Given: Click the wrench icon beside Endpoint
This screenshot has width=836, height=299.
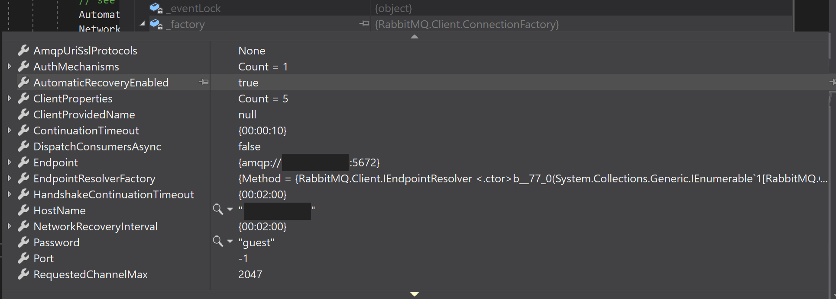Looking at the screenshot, I should pyautogui.click(x=23, y=162).
